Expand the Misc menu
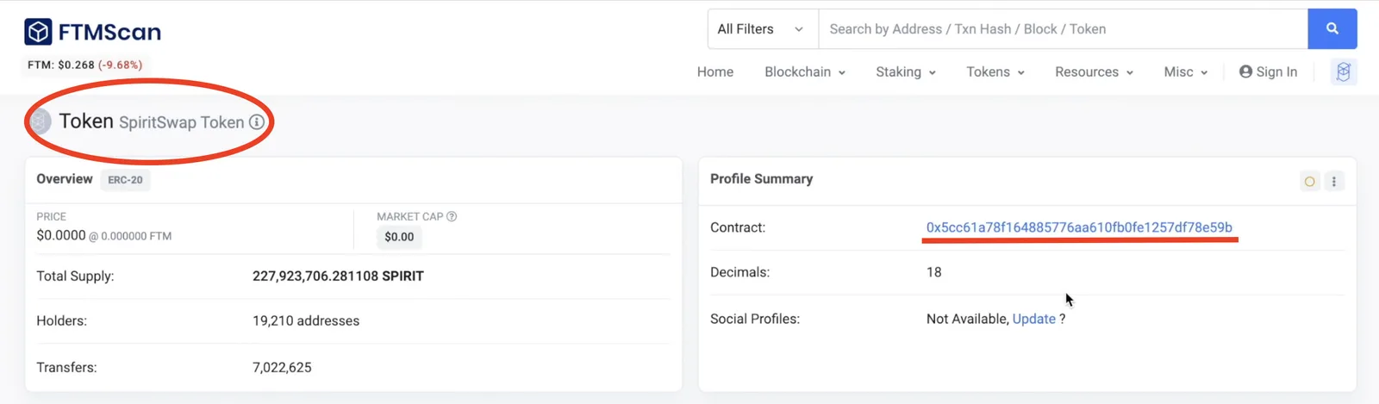 pos(1186,72)
